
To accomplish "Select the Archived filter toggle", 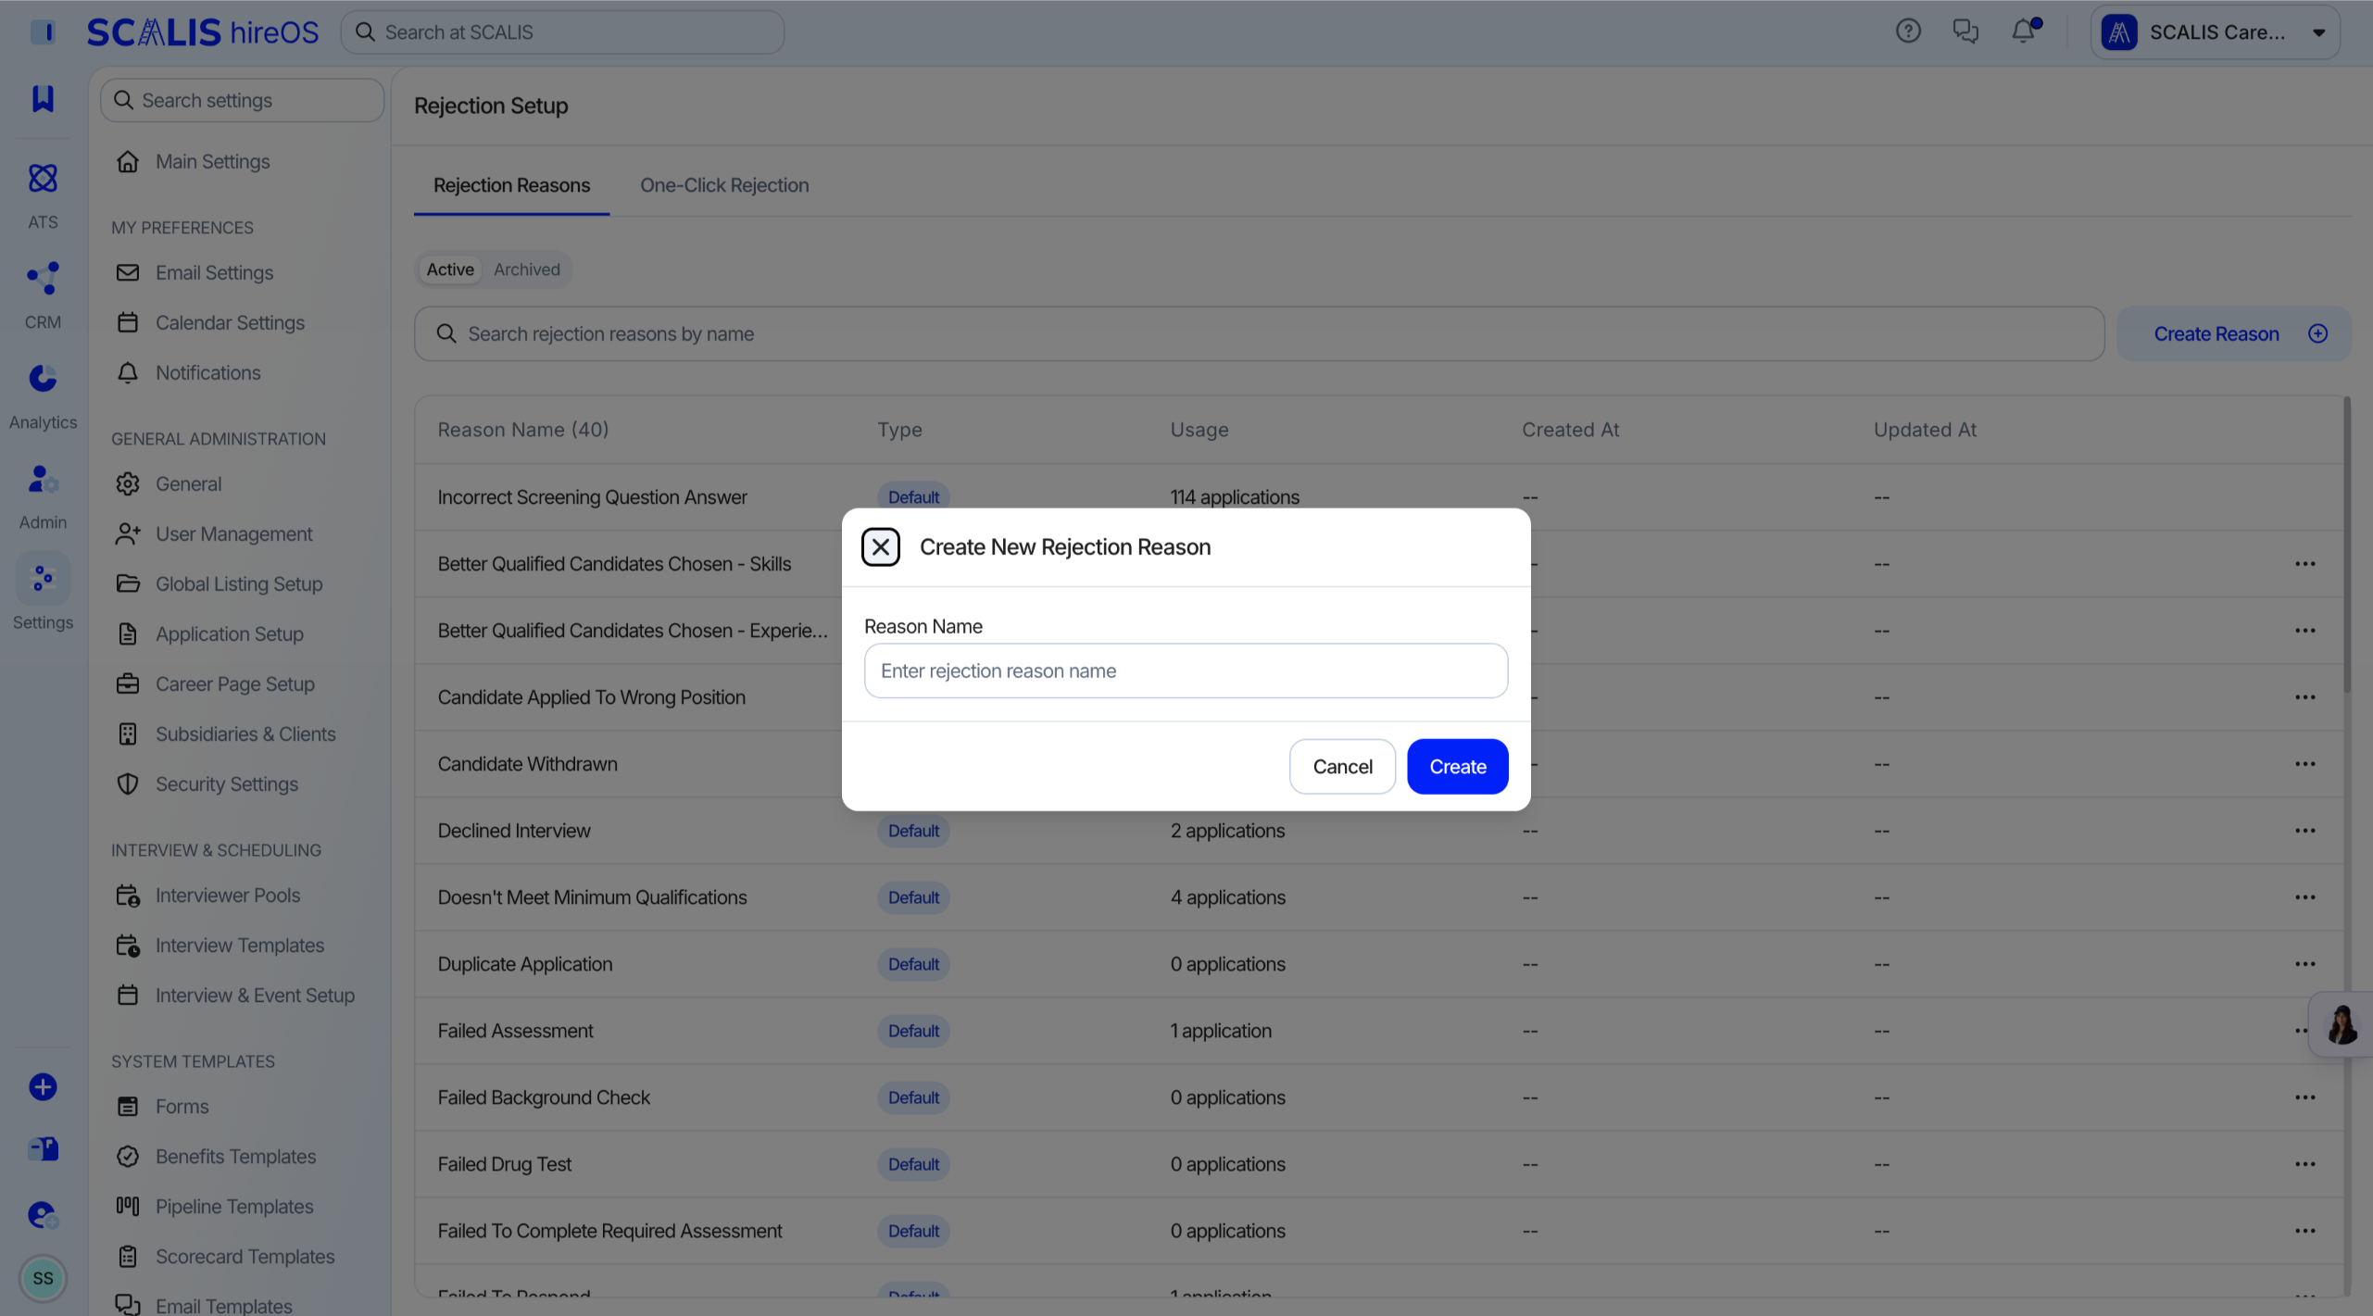I will 526,269.
